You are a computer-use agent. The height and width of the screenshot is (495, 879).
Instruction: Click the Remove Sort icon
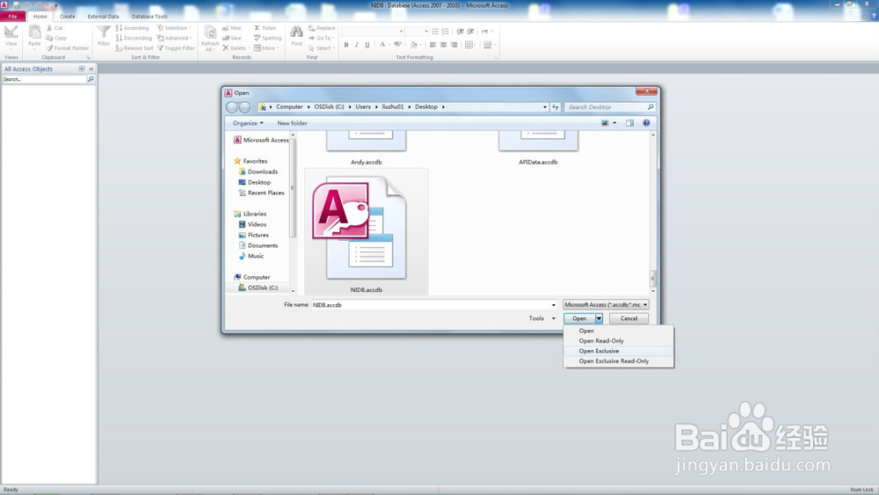coord(119,48)
